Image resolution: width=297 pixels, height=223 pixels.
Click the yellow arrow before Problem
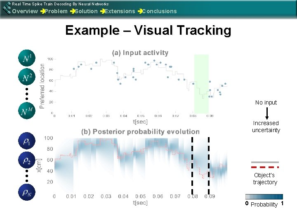tap(42, 12)
